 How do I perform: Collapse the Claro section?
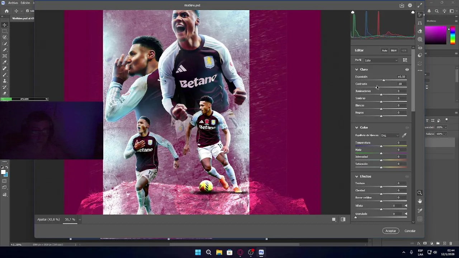point(357,70)
